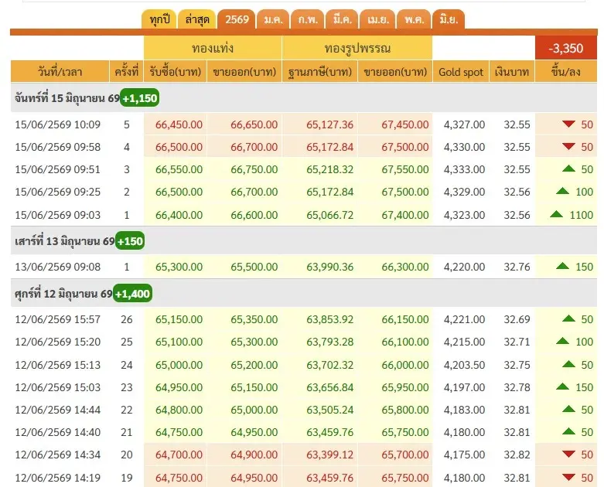Click the ขึ้น/ลง column header
The image size is (604, 487).
(x=566, y=72)
